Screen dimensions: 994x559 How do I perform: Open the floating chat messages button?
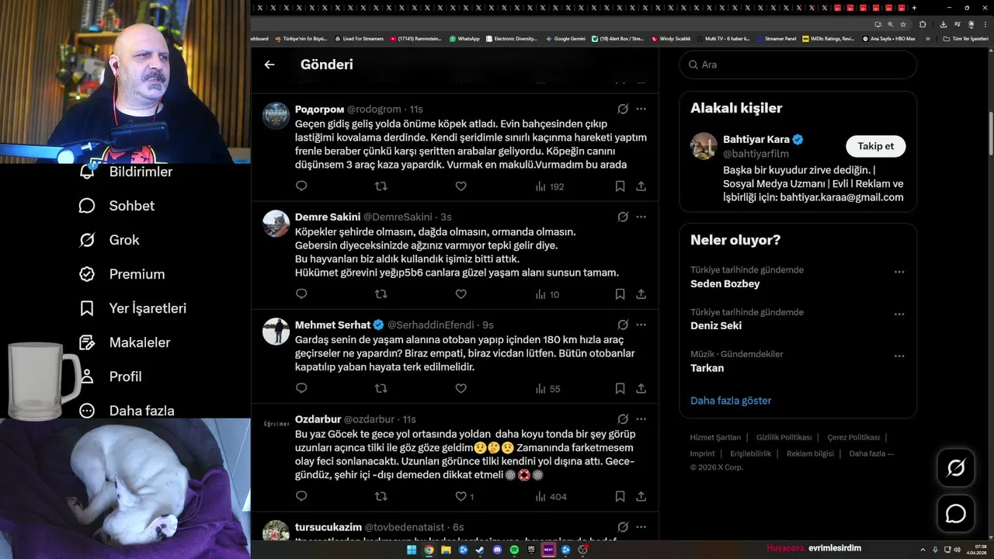pos(955,514)
